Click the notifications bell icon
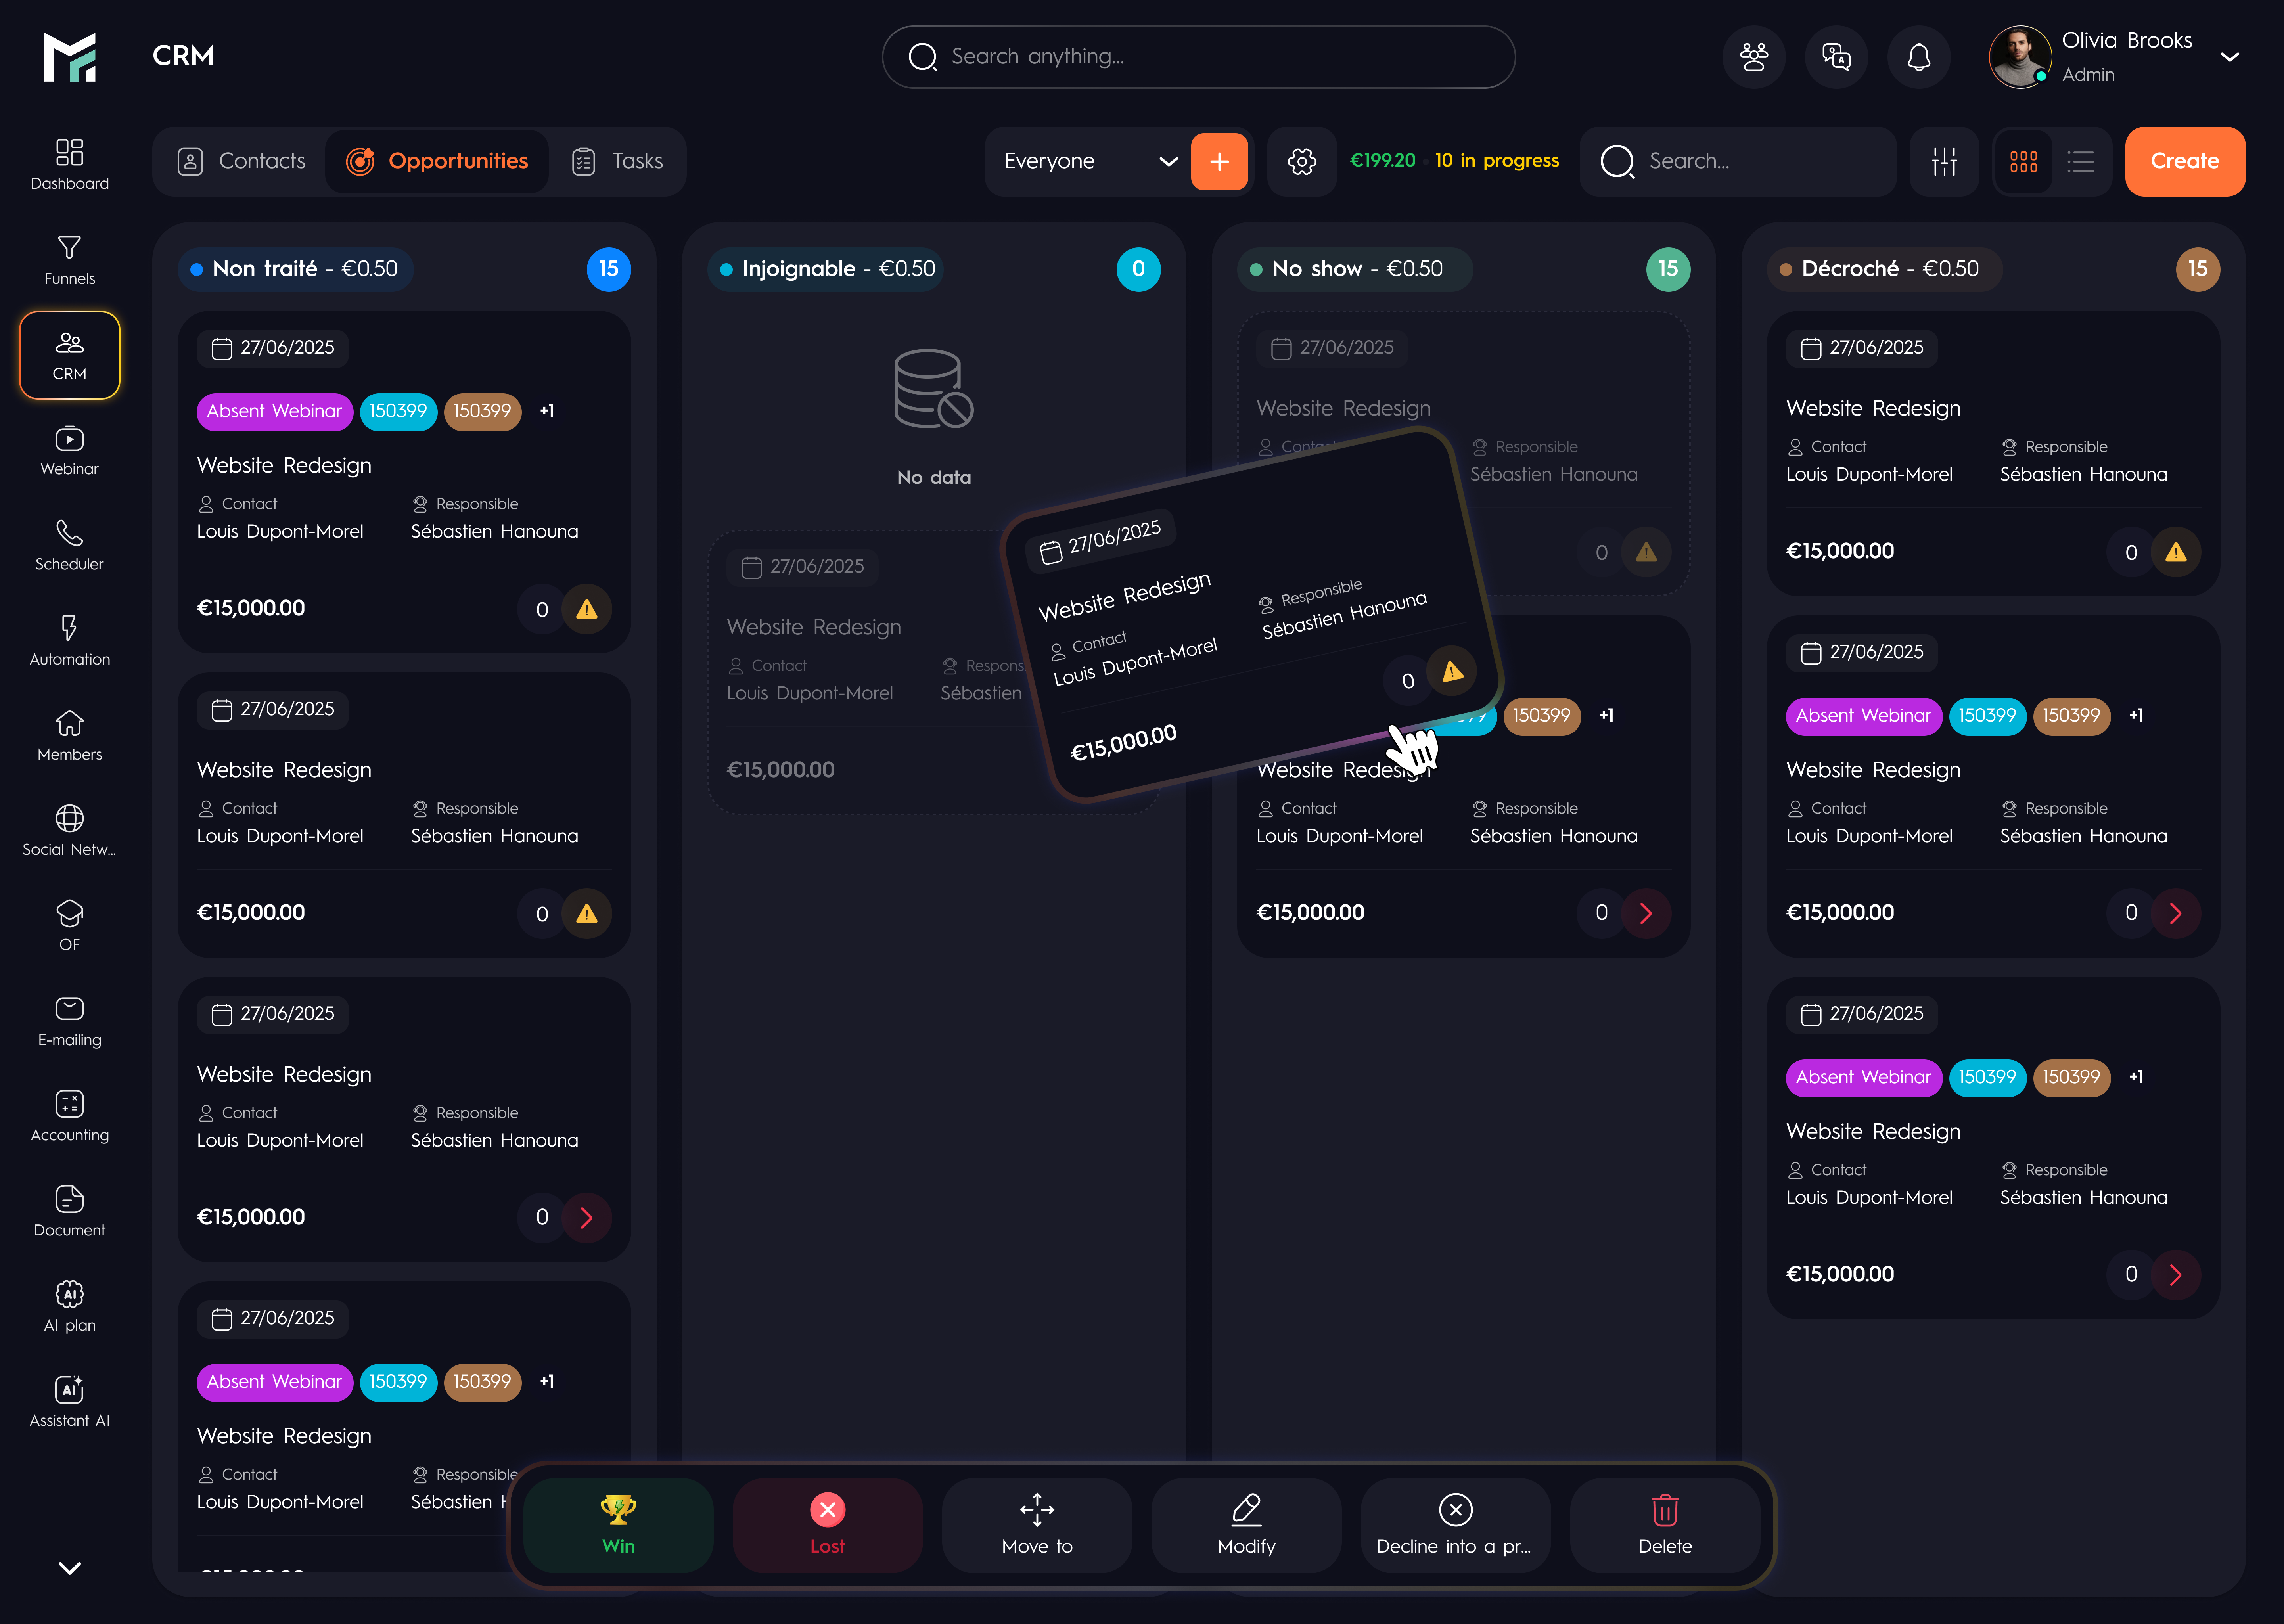This screenshot has height=1624, width=2284. 1918,57
